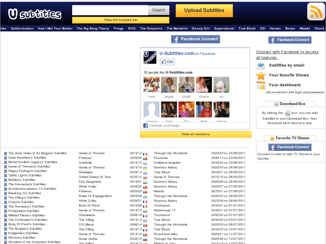Open Supernatural in the shows bar
Screen dimensions: 326x244
click(224, 29)
